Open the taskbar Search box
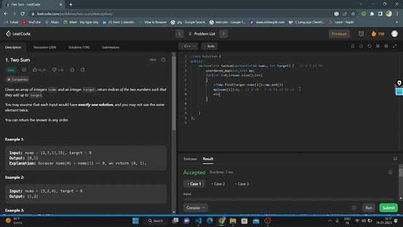 point(156,221)
